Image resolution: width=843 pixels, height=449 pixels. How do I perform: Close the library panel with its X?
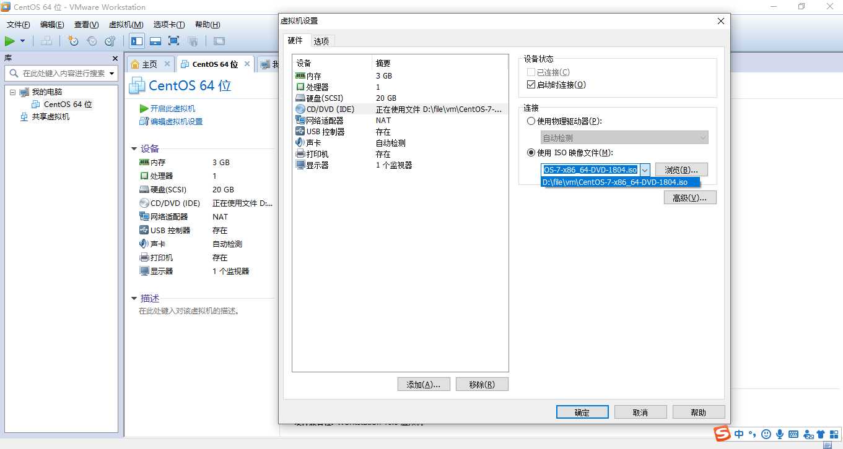click(x=115, y=58)
